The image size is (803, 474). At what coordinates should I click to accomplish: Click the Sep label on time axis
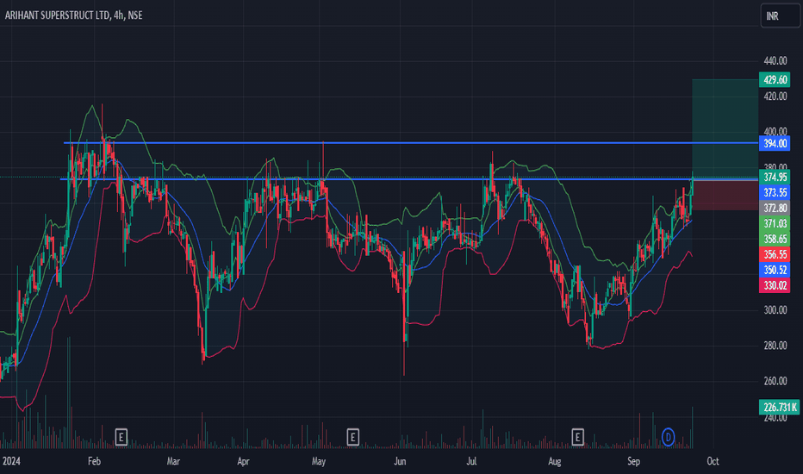pyautogui.click(x=633, y=461)
